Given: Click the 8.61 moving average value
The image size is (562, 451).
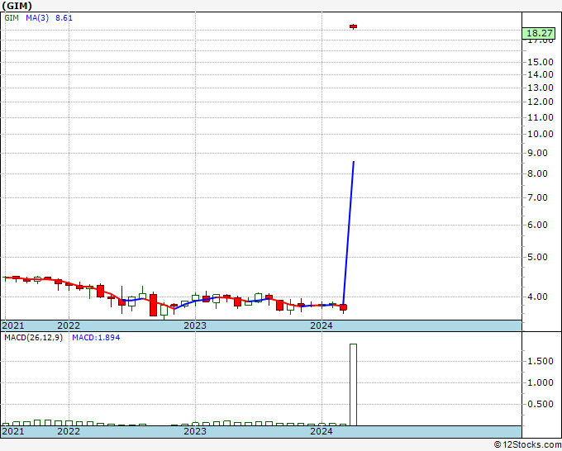Looking at the screenshot, I should tap(64, 17).
